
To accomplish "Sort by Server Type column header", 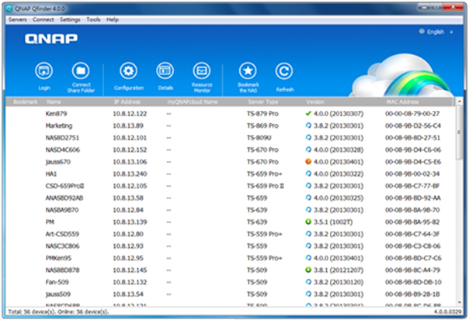I will click(x=263, y=102).
